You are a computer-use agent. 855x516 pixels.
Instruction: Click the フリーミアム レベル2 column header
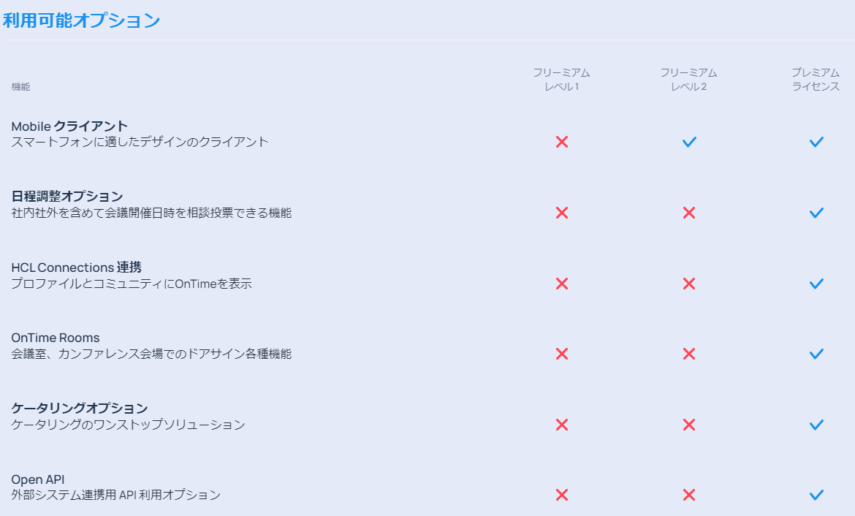coord(688,80)
